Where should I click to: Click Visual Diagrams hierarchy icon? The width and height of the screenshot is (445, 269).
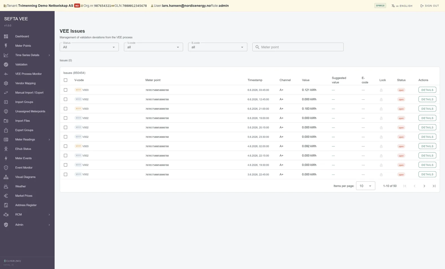(6, 177)
